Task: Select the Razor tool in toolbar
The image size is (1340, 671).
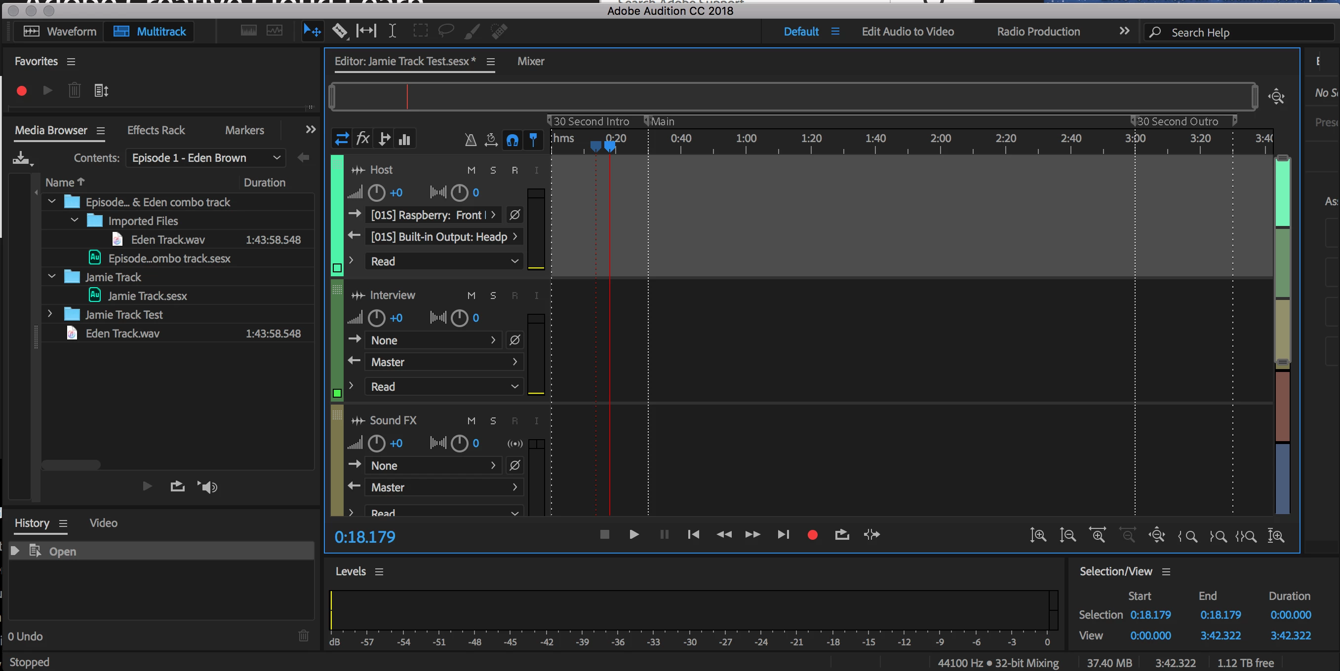Action: click(340, 31)
